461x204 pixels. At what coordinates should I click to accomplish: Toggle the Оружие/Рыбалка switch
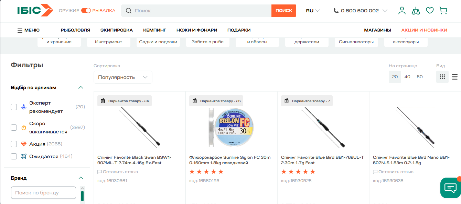click(x=86, y=11)
